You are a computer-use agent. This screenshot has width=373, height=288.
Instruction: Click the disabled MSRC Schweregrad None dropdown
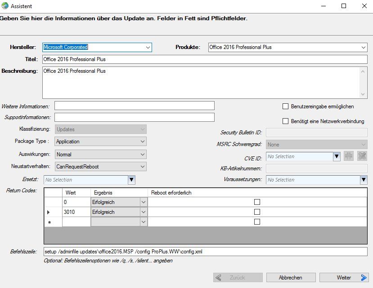pos(317,145)
